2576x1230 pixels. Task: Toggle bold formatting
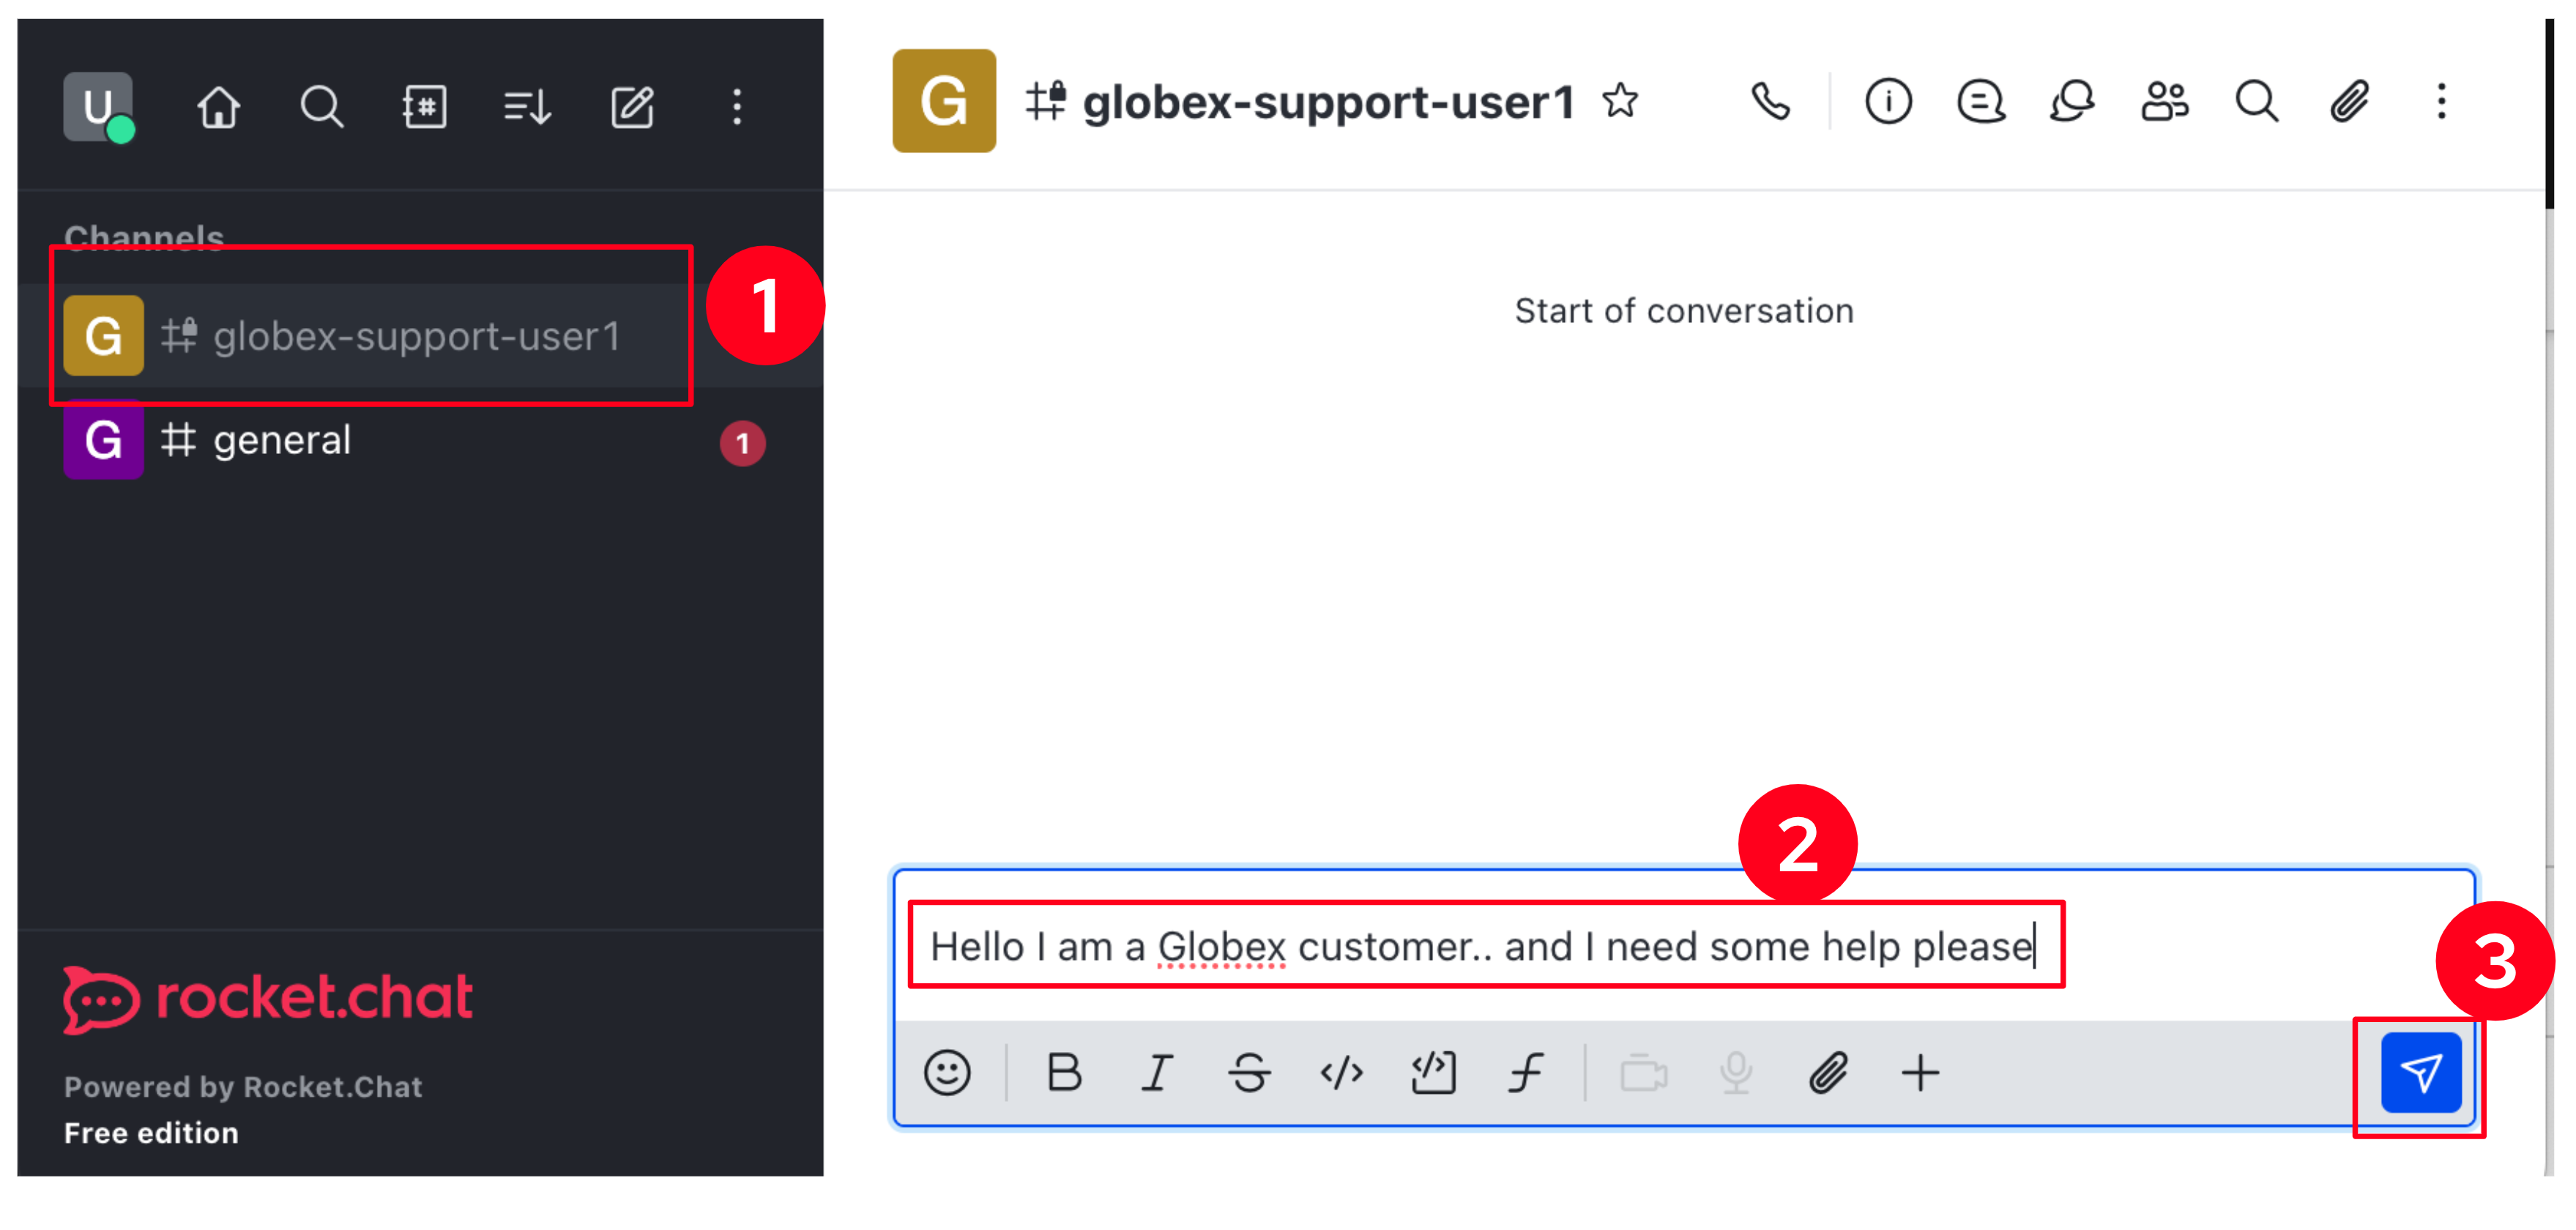click(1064, 1073)
